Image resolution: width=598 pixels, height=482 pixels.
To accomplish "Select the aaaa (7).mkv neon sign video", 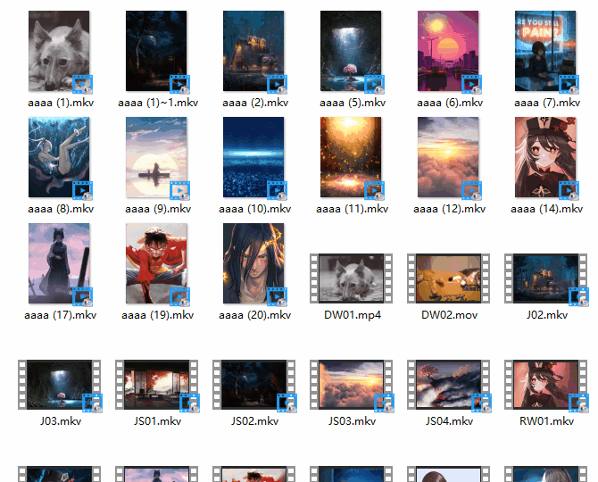I will pos(546,52).
